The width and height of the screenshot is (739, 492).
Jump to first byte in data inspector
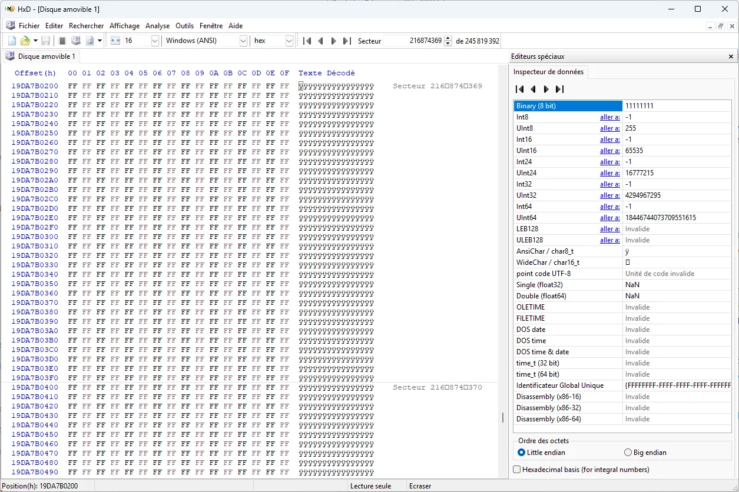click(519, 89)
